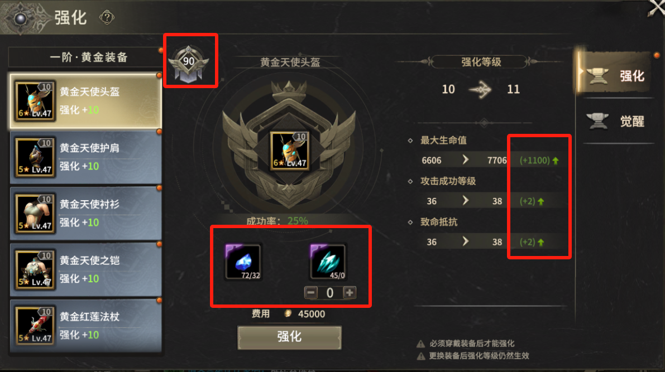
Task: Click the 黄金天使护肩 shoulder thumbnail icon
Action: pyautogui.click(x=35, y=157)
